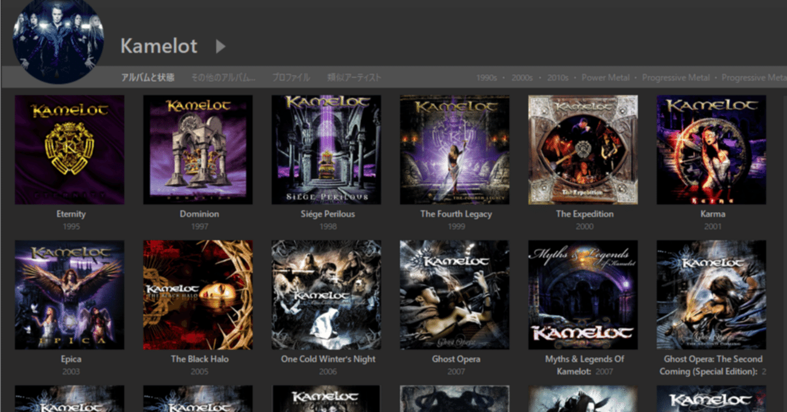
Task: Click the Dominion album title
Action: click(199, 214)
